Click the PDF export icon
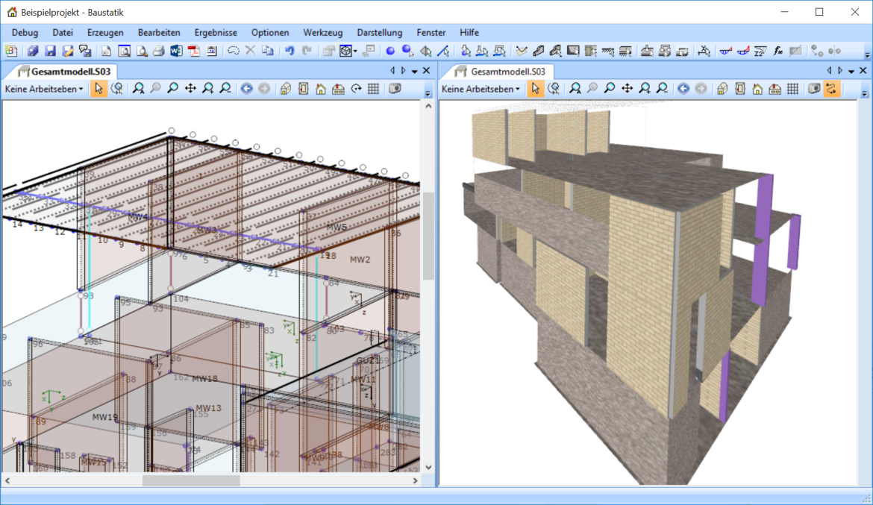This screenshot has width=873, height=505. (194, 51)
